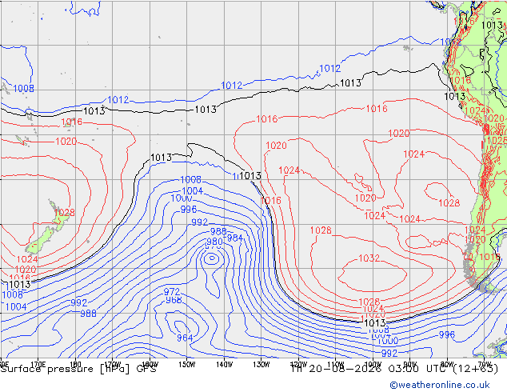507x392 pixels.
Task: Click the 1032 high pressure label
Action: (369, 258)
